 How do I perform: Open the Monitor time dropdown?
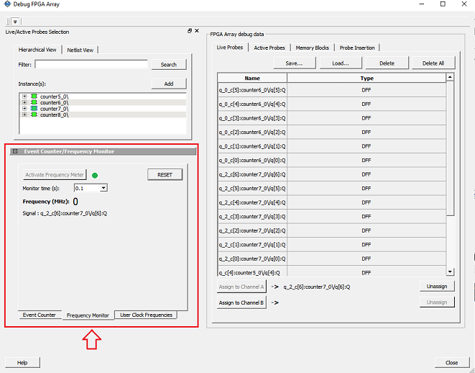tap(103, 188)
